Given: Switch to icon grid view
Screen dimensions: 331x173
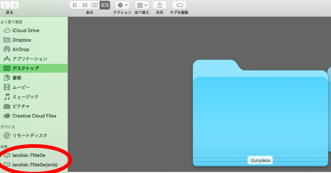Looking at the screenshot, I should pyautogui.click(x=75, y=5).
